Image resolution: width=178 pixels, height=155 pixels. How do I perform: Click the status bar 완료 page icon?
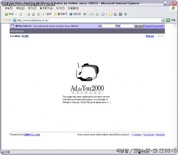[3, 152]
